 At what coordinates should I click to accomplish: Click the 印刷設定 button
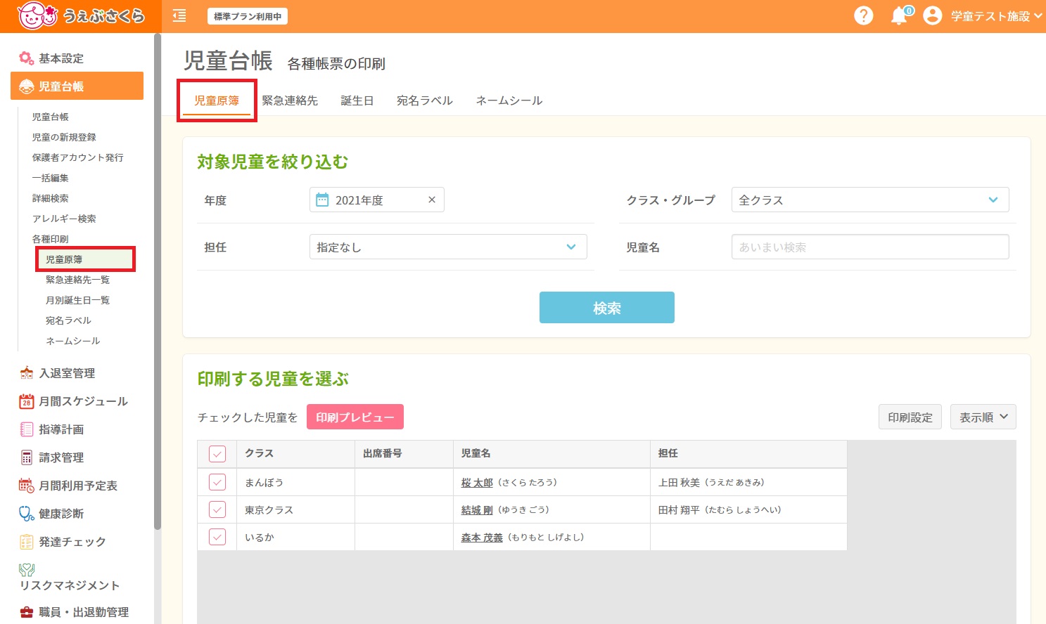(x=910, y=417)
